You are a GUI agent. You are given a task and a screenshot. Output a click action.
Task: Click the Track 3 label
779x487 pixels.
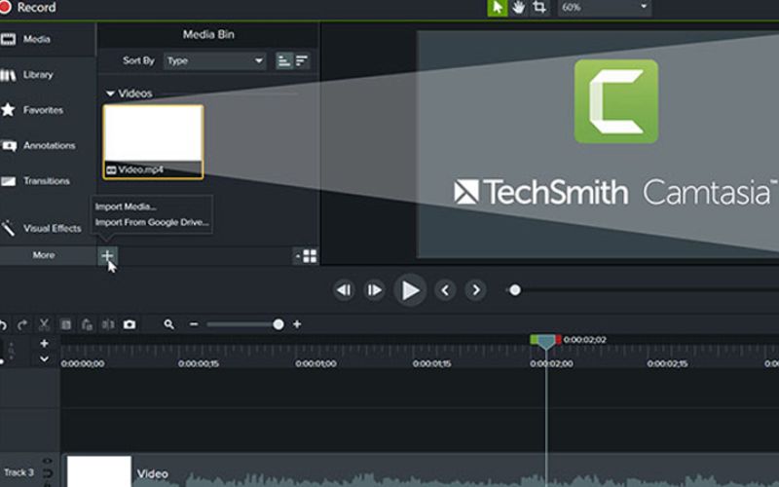(x=19, y=472)
